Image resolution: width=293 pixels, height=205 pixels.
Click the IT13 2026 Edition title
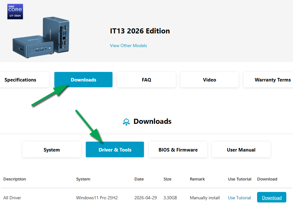pos(140,31)
